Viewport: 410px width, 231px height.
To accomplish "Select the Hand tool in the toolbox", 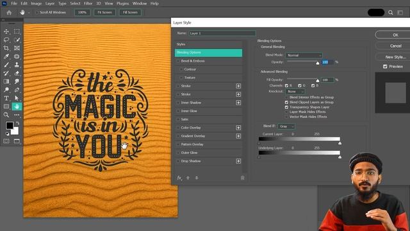I will click(x=17, y=107).
